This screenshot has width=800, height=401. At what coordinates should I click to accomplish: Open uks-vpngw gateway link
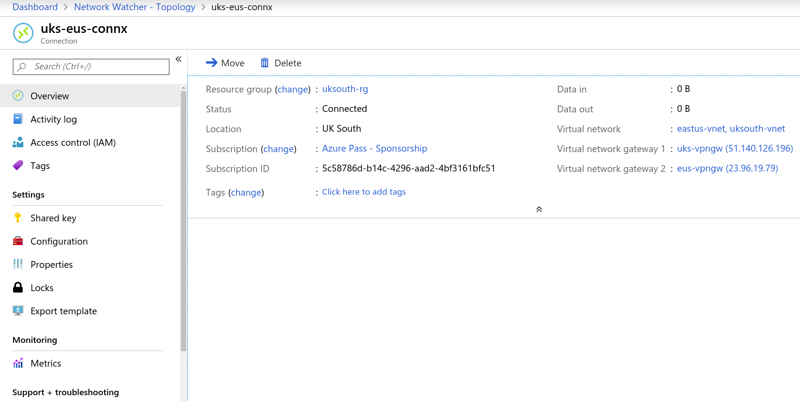(735, 148)
